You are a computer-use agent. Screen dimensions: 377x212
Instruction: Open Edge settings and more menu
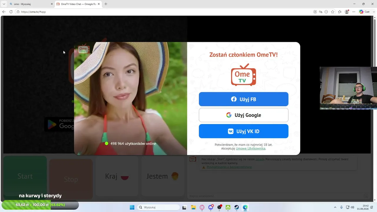coord(353,12)
